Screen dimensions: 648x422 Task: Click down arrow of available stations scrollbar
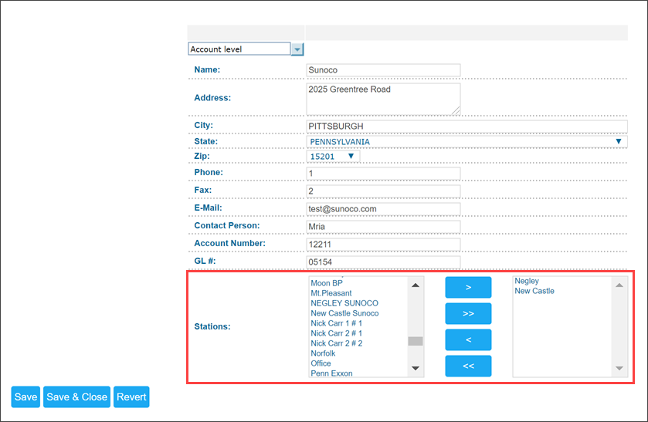tap(416, 368)
